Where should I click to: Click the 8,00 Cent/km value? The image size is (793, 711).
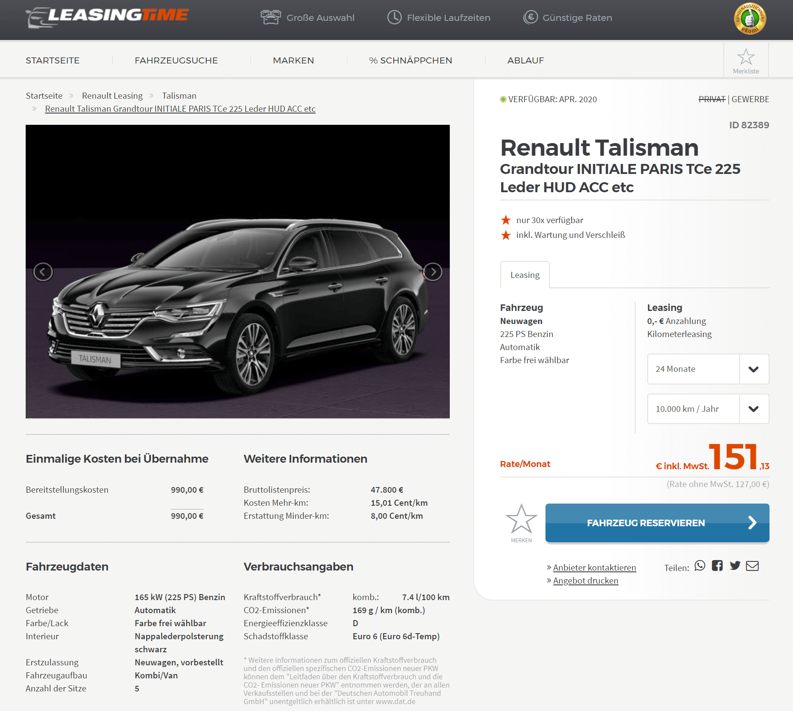397,516
